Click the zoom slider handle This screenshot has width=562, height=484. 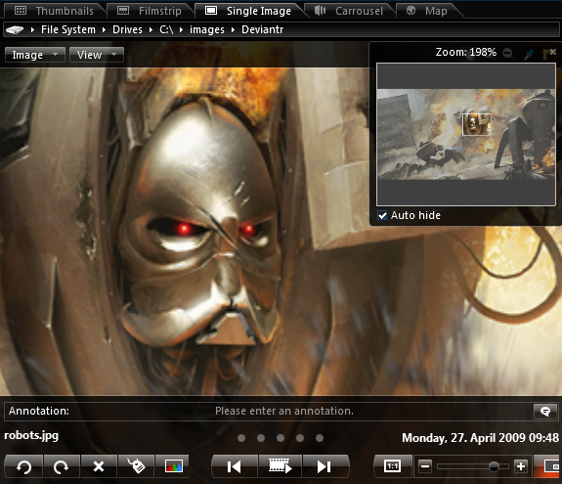(494, 466)
